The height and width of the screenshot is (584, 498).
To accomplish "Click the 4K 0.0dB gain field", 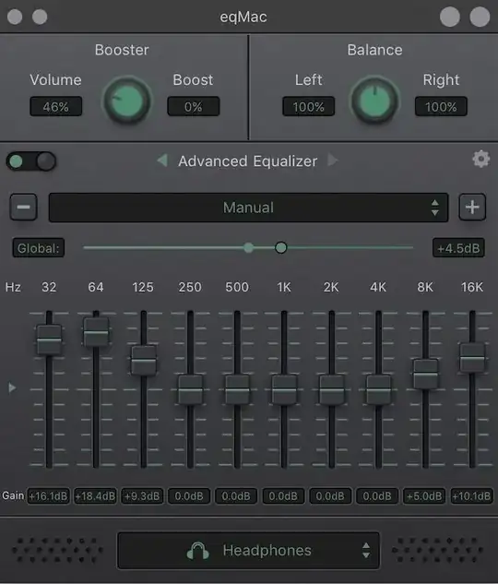I will pos(377,496).
